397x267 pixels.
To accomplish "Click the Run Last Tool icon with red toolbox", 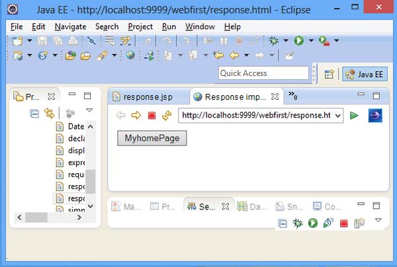I will point(324,40).
